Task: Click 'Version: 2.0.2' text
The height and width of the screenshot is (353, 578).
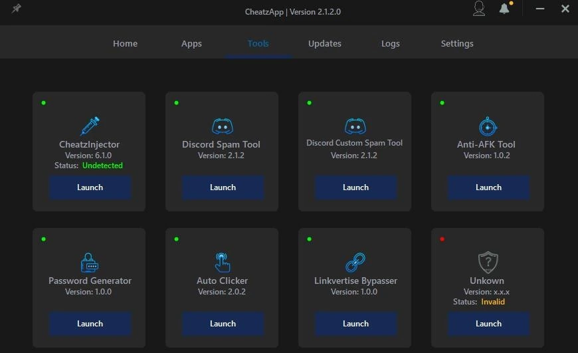Action: pyautogui.click(x=221, y=292)
